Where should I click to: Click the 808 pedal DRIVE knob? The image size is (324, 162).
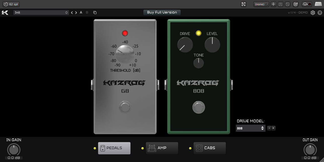click(185, 45)
